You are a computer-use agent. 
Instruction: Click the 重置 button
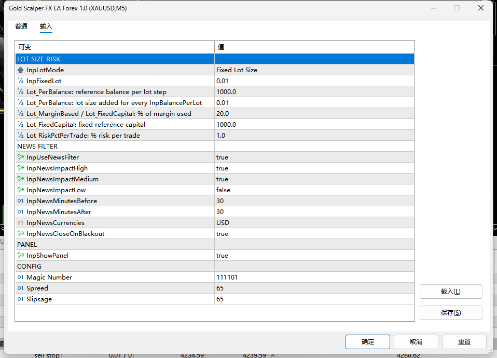[464, 342]
